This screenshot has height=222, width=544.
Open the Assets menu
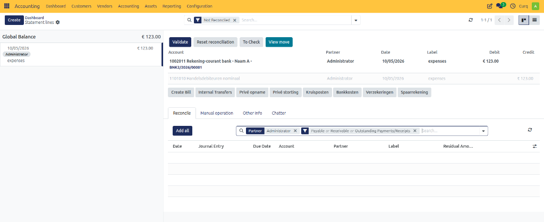click(x=150, y=6)
